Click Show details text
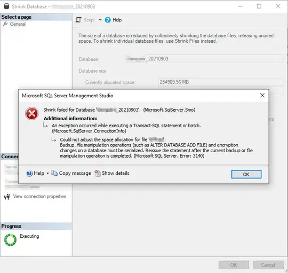Image resolution: width=288 pixels, height=273 pixels. (x=116, y=173)
